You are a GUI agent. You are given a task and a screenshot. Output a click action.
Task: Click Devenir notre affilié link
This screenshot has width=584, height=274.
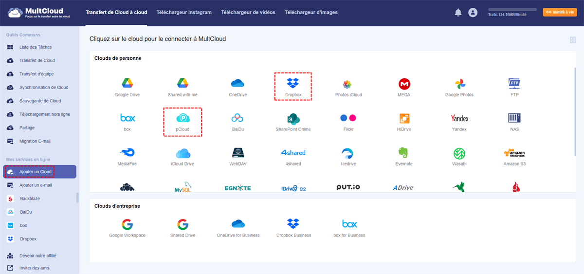click(37, 256)
